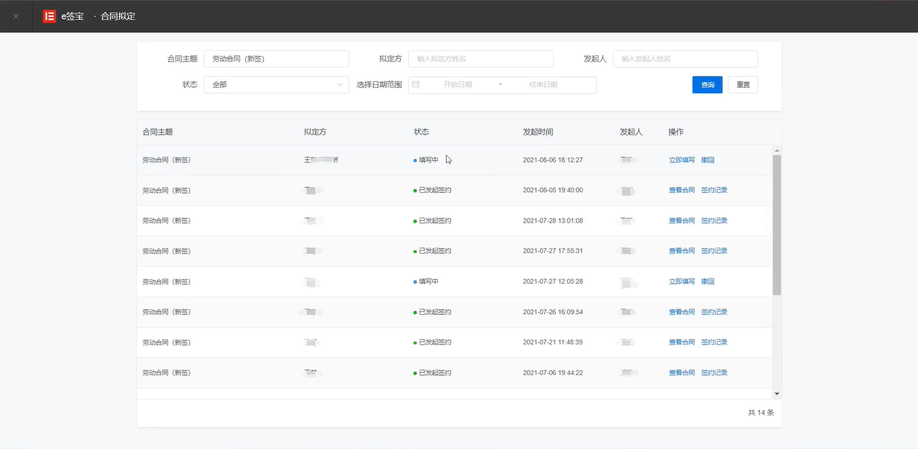
Task: View contract for the 2021-07-27 17:55:31 row
Action: point(682,251)
